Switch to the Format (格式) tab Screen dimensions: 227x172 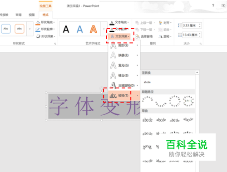[45, 15]
